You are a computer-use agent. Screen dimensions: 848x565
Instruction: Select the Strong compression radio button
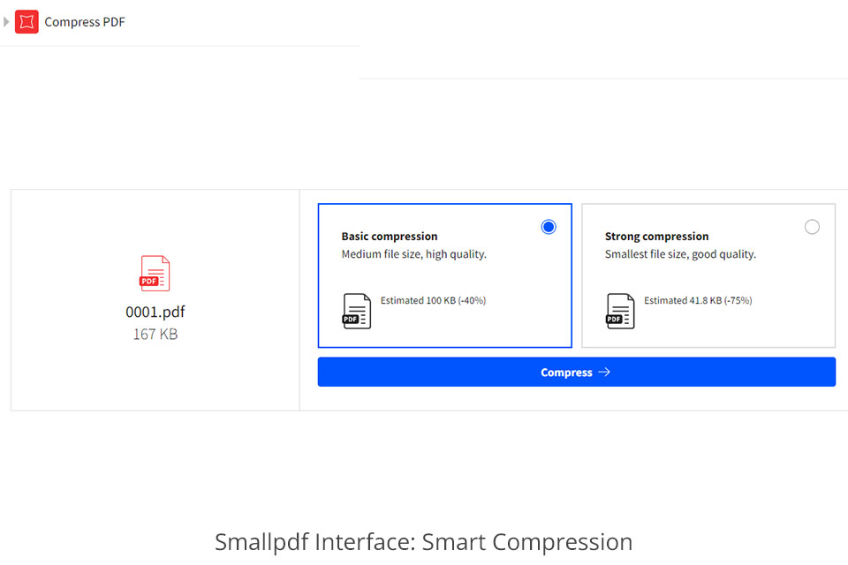tap(812, 227)
